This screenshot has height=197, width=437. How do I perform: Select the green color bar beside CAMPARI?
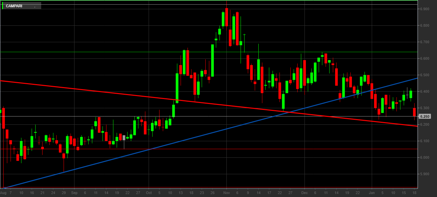pyautogui.click(x=3, y=6)
